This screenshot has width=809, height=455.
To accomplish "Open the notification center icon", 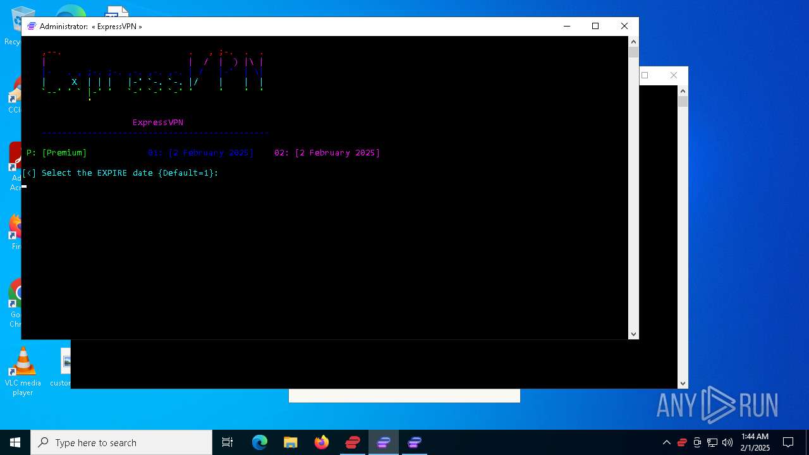I will (x=788, y=442).
